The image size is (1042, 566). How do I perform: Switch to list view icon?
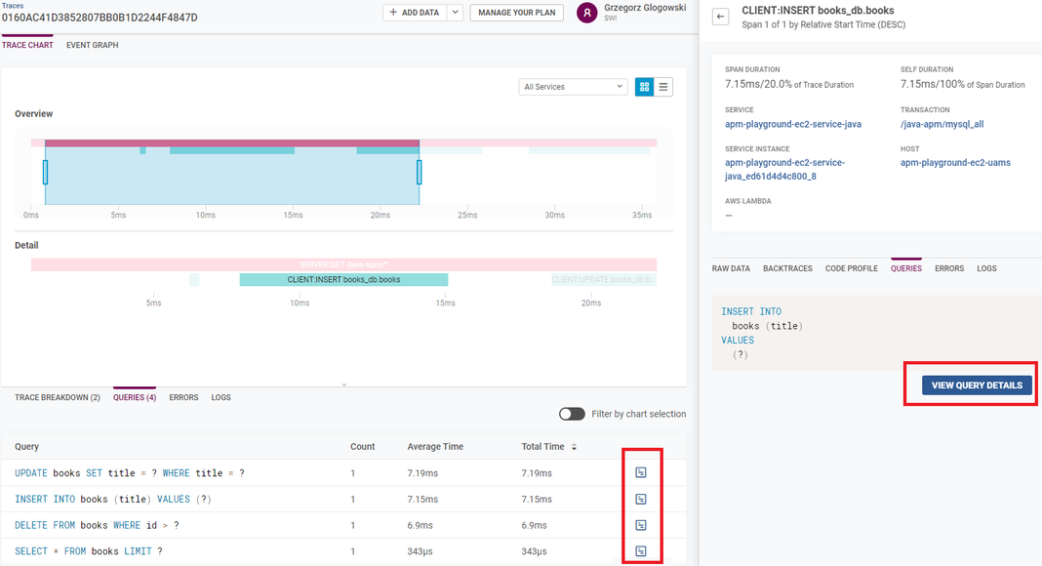[663, 87]
